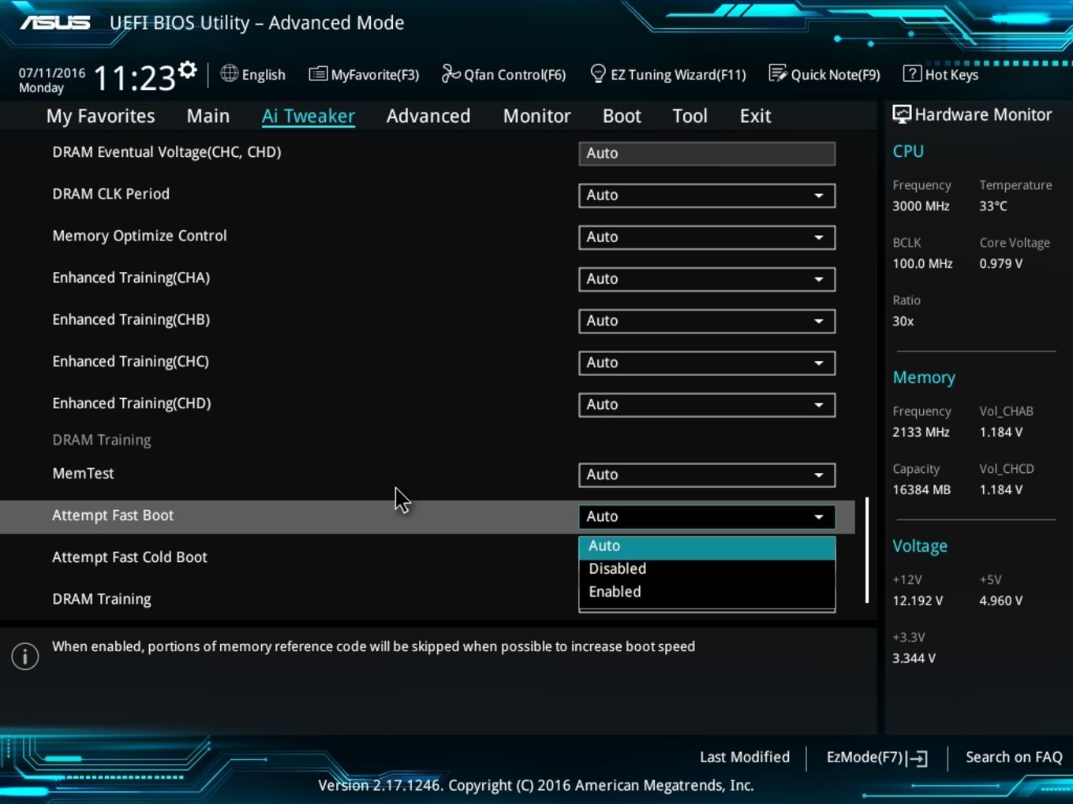This screenshot has width=1073, height=804.
Task: Choose Auto in the open list
Action: 707,546
